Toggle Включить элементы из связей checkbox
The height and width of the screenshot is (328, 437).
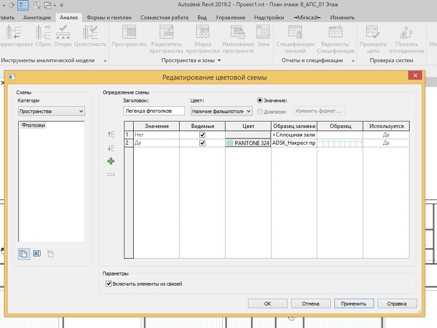(x=109, y=284)
